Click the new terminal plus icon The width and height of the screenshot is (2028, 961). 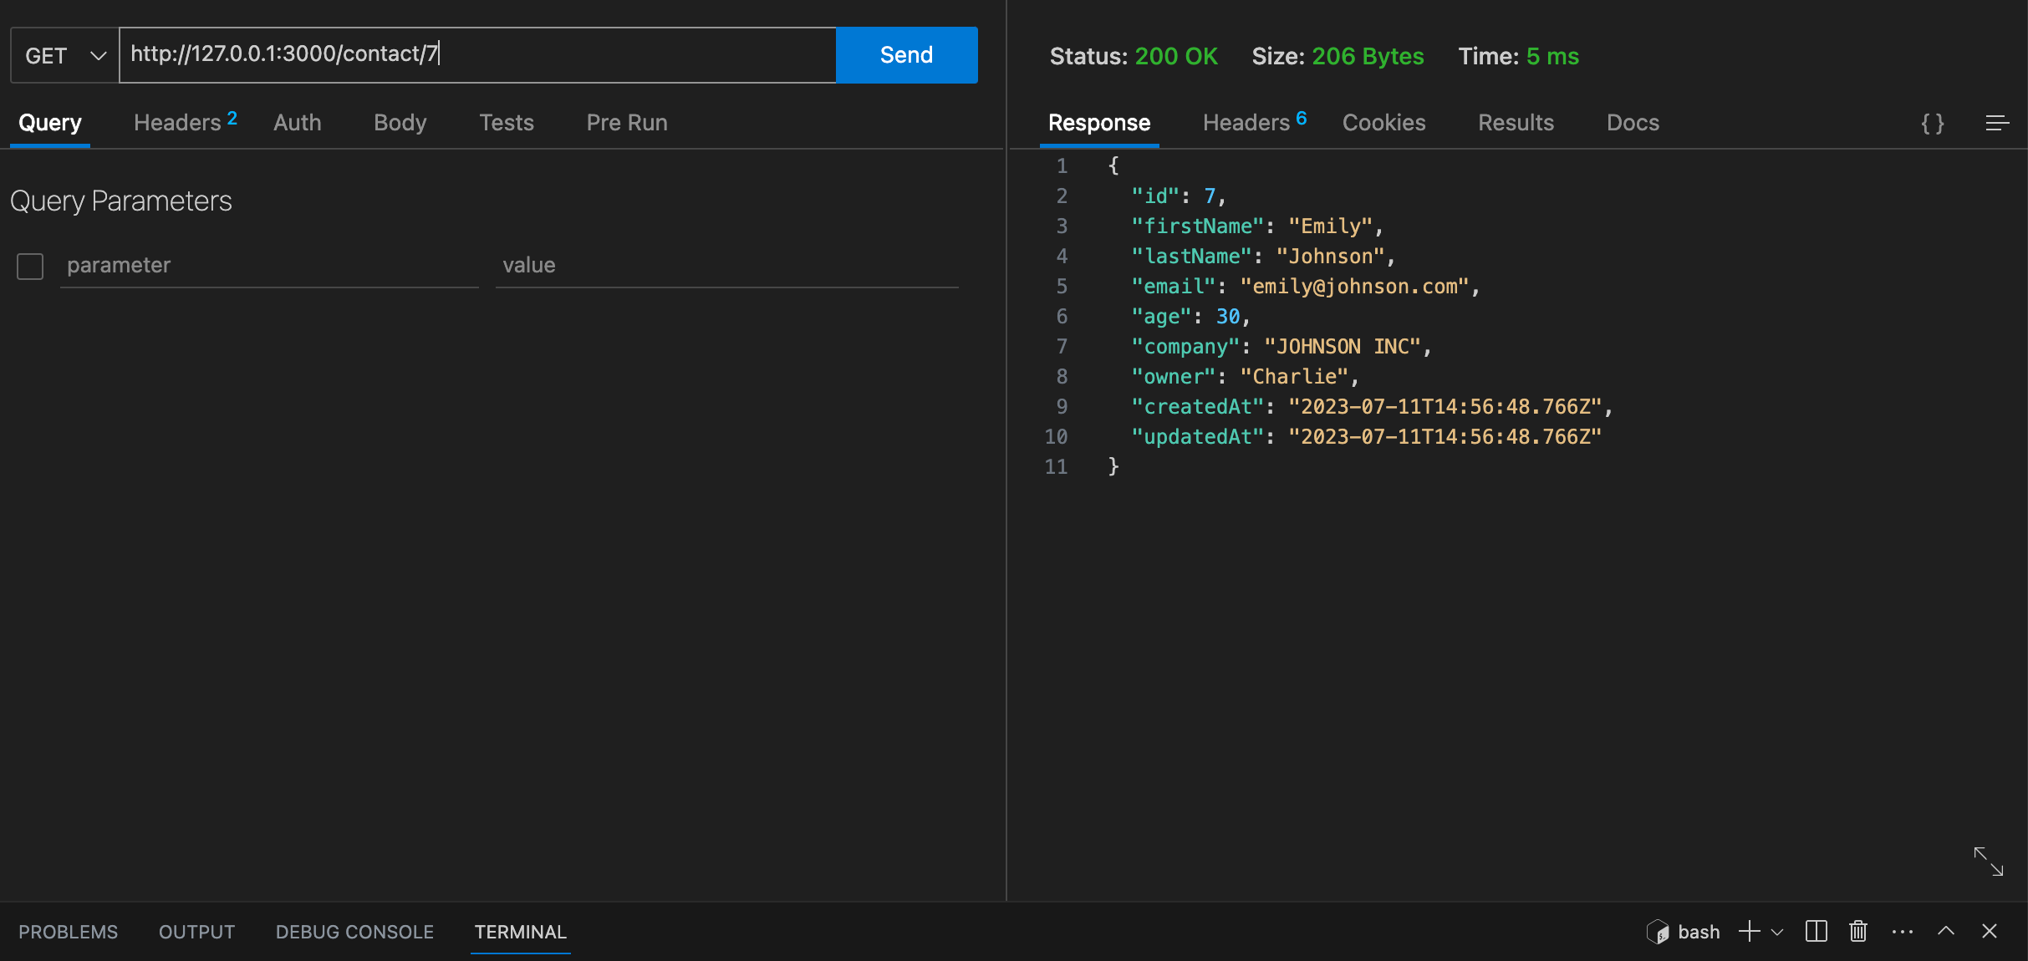point(1749,931)
